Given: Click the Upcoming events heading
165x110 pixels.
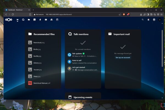Looking at the screenshot, I should click(83, 97).
